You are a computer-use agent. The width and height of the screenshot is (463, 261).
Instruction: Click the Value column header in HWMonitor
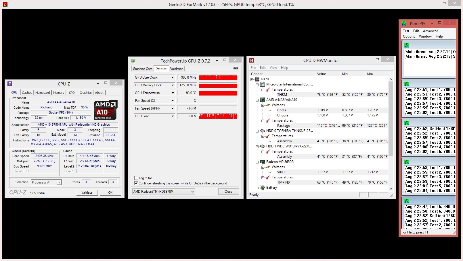(328, 74)
